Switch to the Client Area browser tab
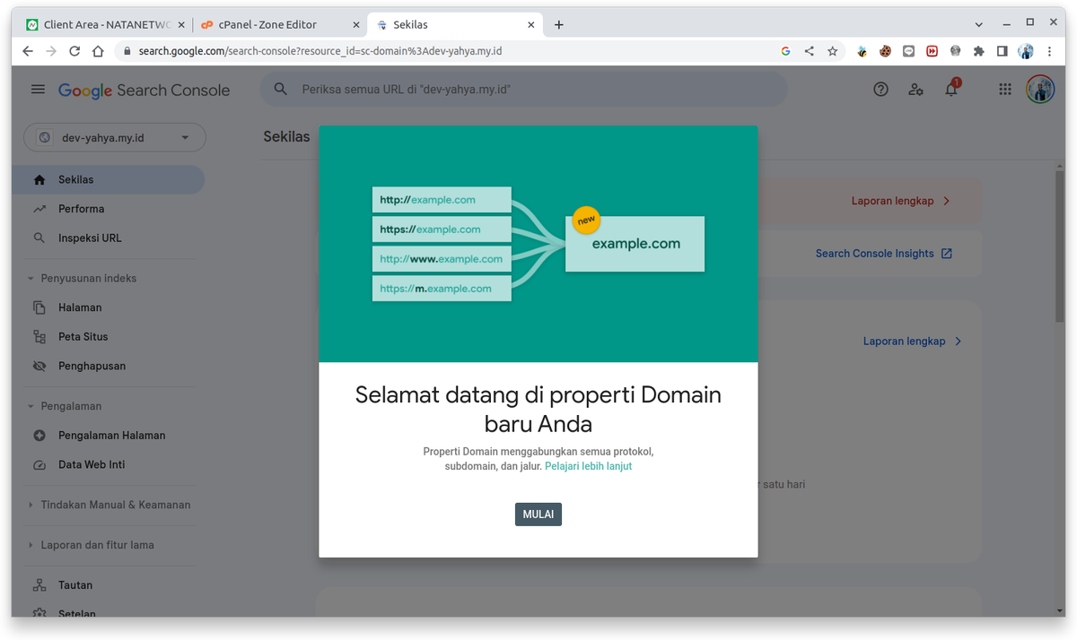Viewport: 1077px width, 640px height. pos(105,25)
